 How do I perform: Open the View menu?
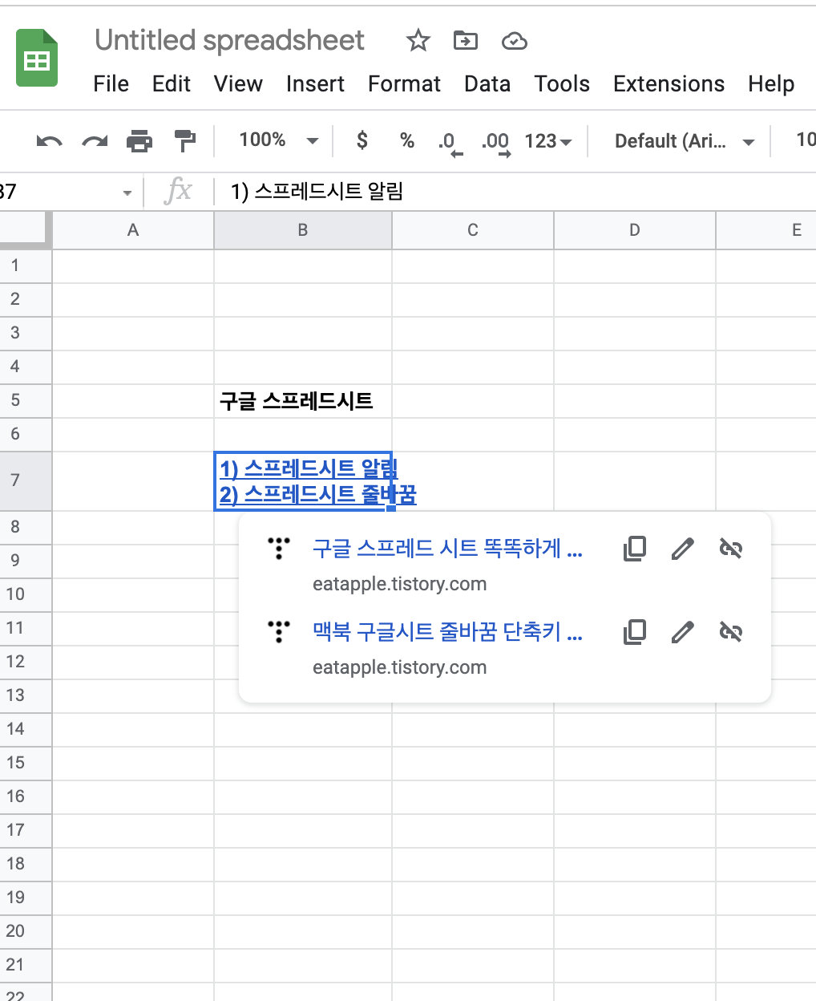pyautogui.click(x=238, y=83)
